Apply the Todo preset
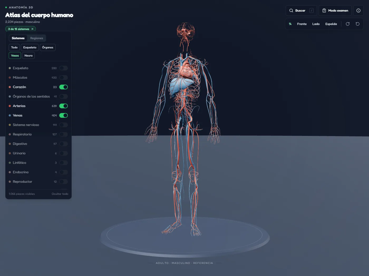Image resolution: width=369 pixels, height=276 pixels. (x=14, y=47)
